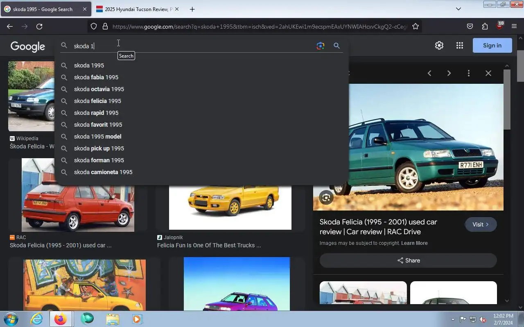The width and height of the screenshot is (524, 327).
Task: Launch Internet Explorer from taskbar
Action: (37, 319)
